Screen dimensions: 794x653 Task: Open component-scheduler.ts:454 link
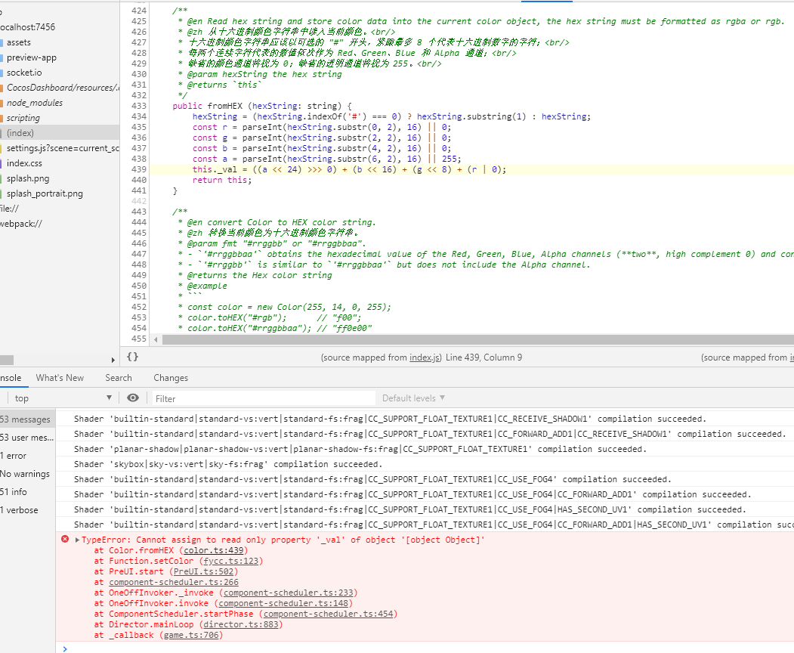pos(328,614)
